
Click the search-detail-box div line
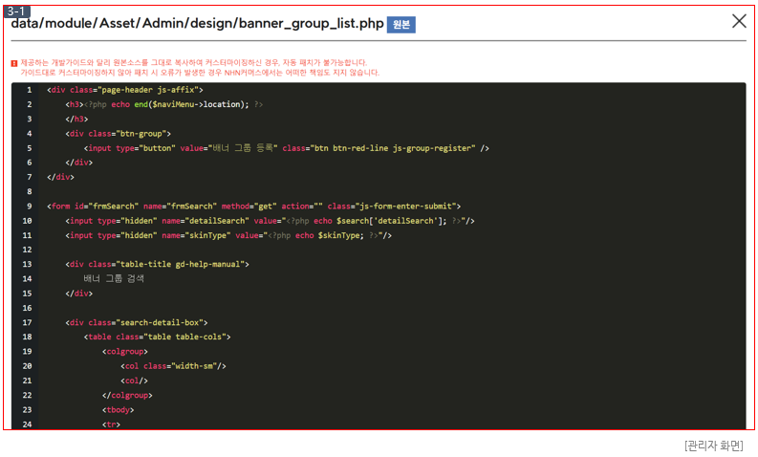tap(137, 322)
